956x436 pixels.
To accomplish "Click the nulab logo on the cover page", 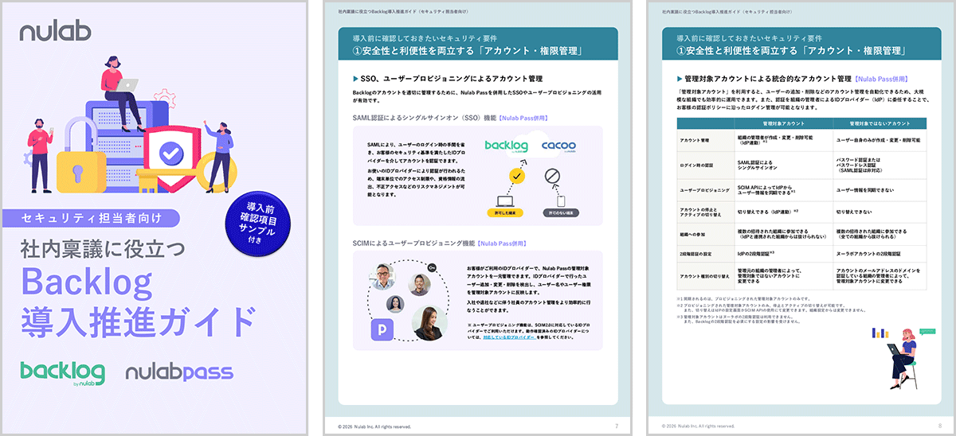I will [56, 32].
